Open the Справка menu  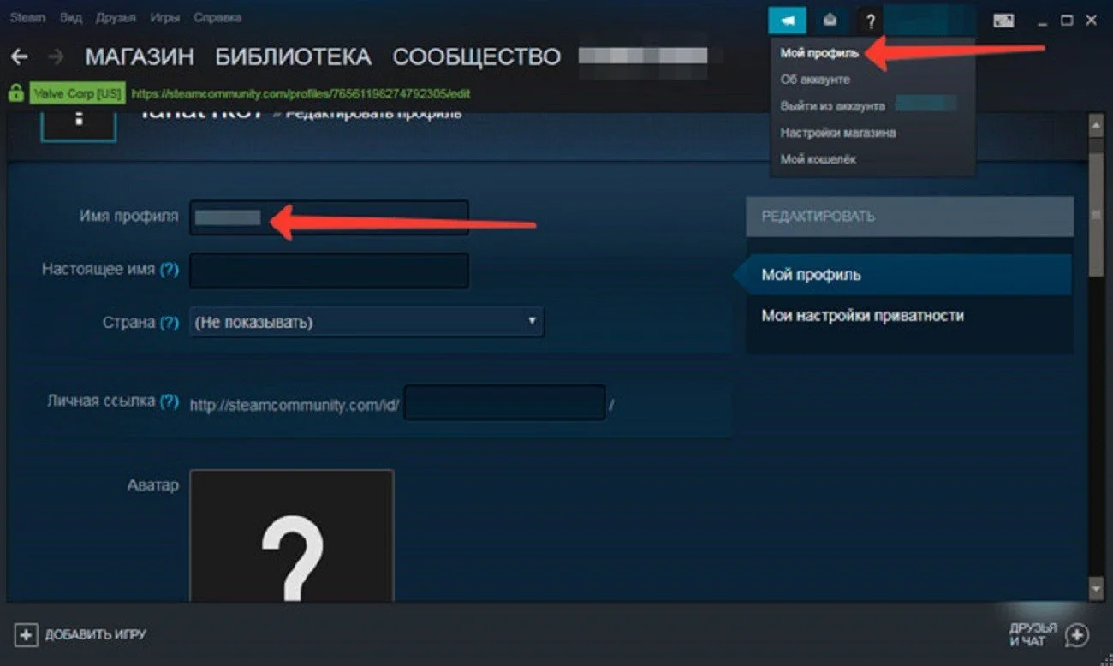pyautogui.click(x=217, y=17)
